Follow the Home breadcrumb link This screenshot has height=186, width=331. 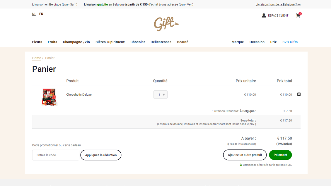coord(37,58)
